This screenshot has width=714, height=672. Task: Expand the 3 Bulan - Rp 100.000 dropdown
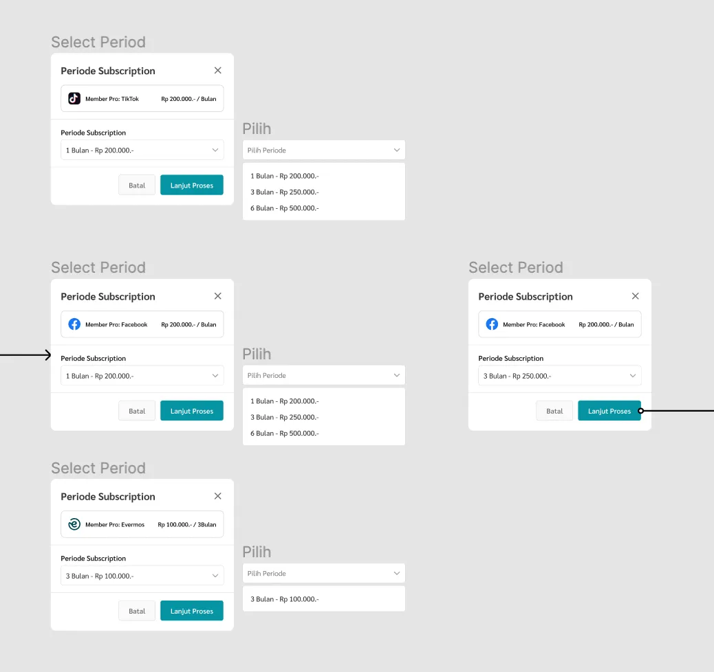[x=142, y=576]
